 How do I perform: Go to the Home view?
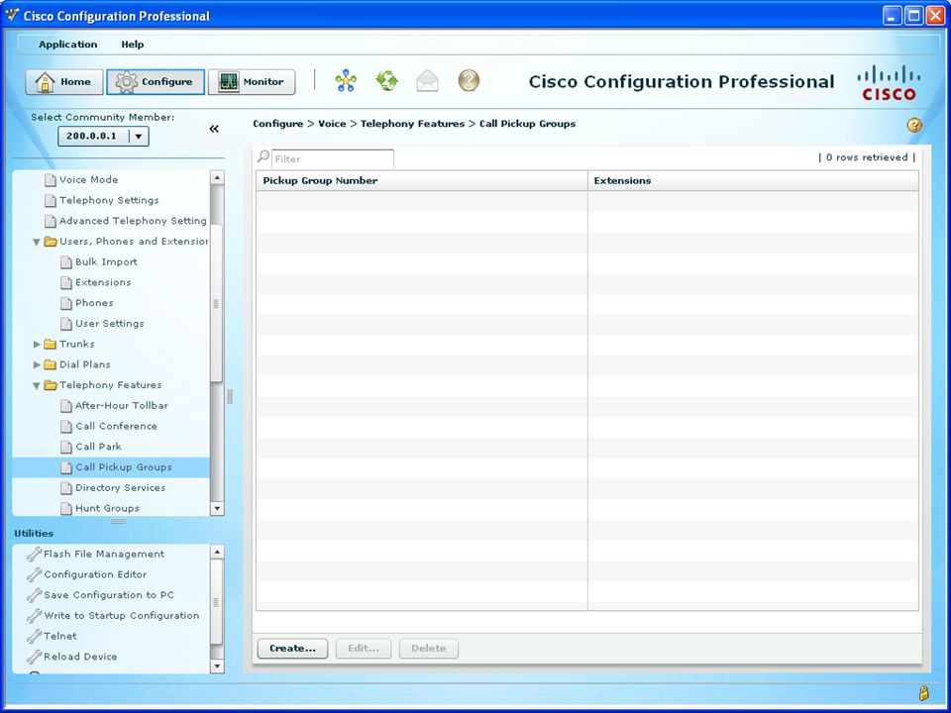(x=63, y=82)
